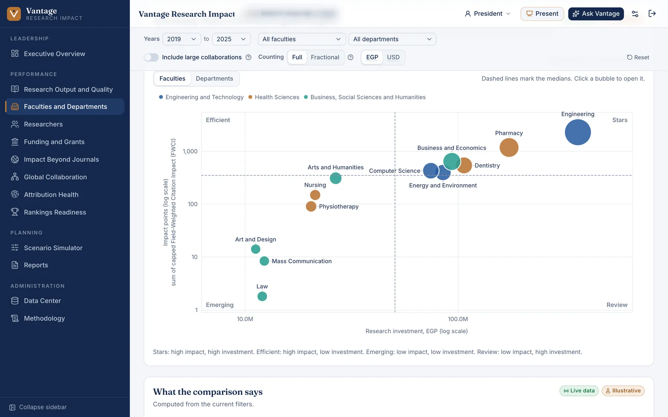This screenshot has width=668, height=417.
Task: Open Impact Beyond Journals globe icon
Action: click(x=15, y=159)
